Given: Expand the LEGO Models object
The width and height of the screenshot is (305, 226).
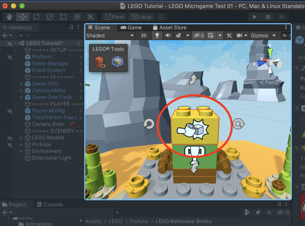Looking at the screenshot, I should click(21, 138).
